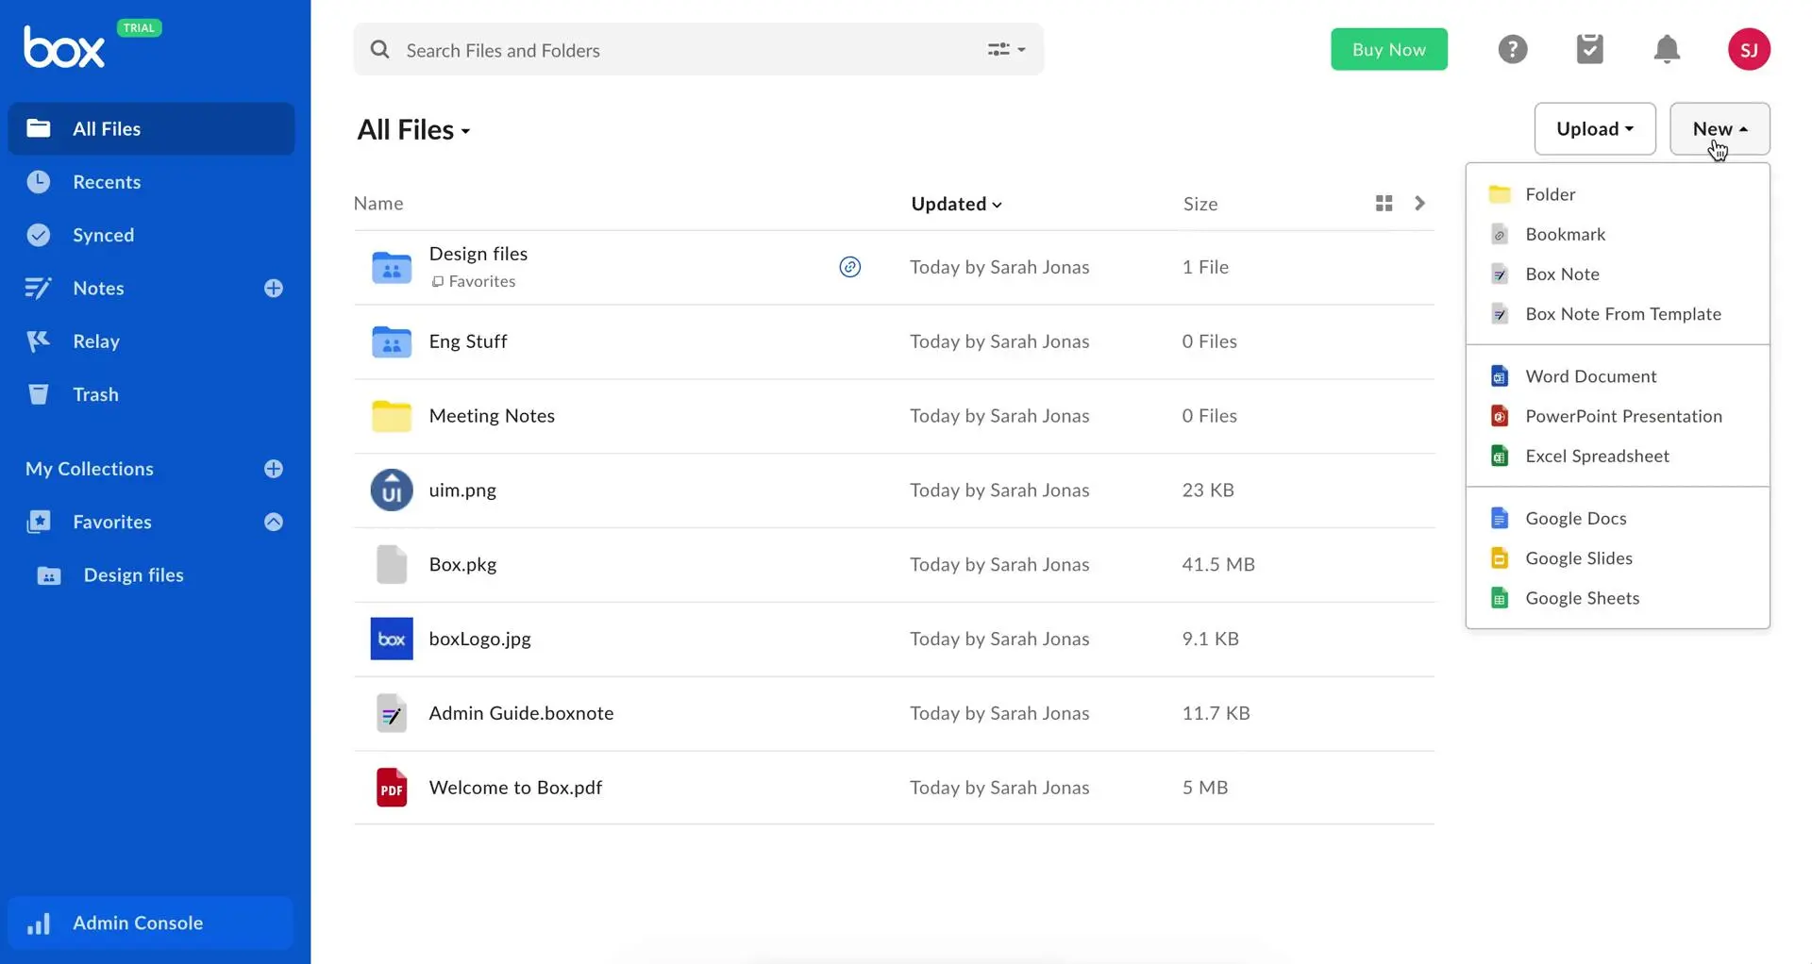The width and height of the screenshot is (1812, 964).
Task: Click the shared link icon on Design files
Action: [x=849, y=267]
